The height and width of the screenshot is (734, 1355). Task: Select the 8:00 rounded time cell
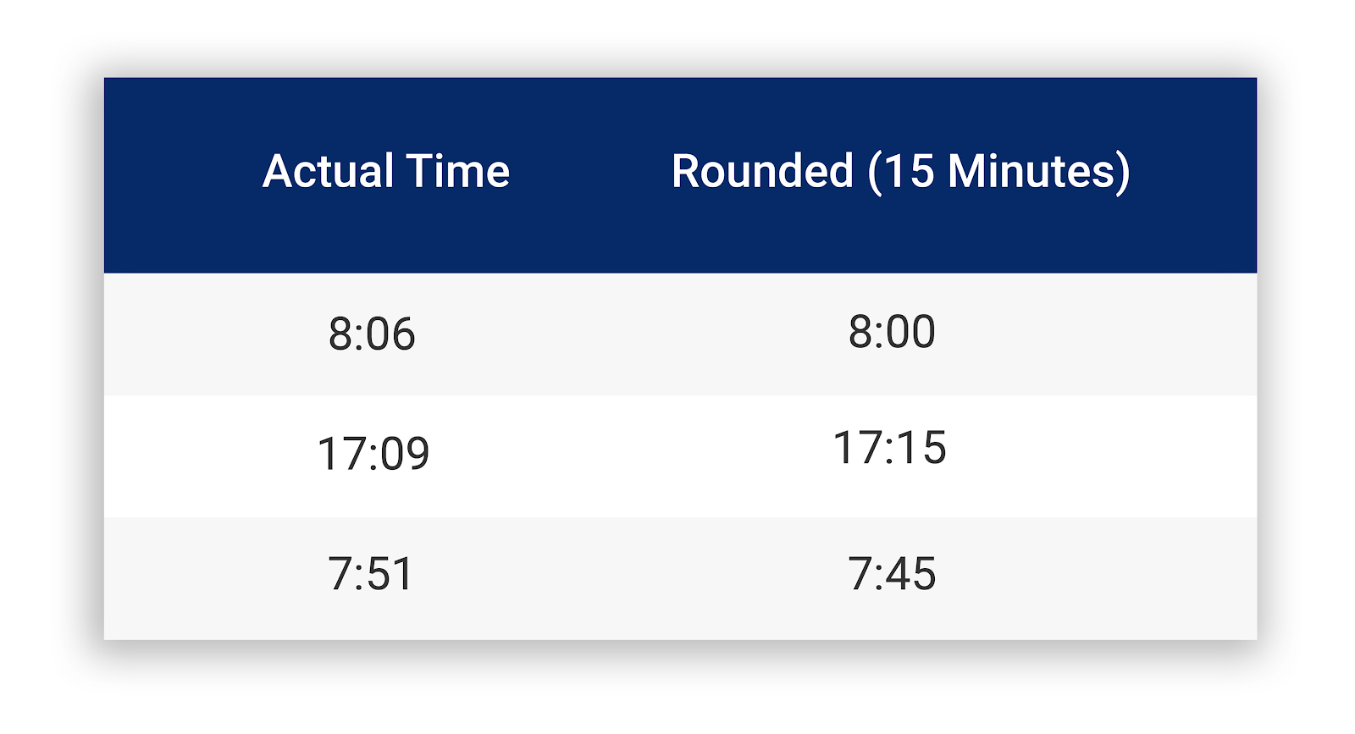click(892, 331)
